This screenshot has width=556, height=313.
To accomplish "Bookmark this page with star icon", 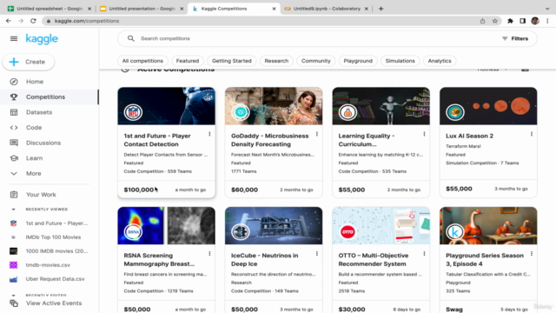I will click(495, 21).
